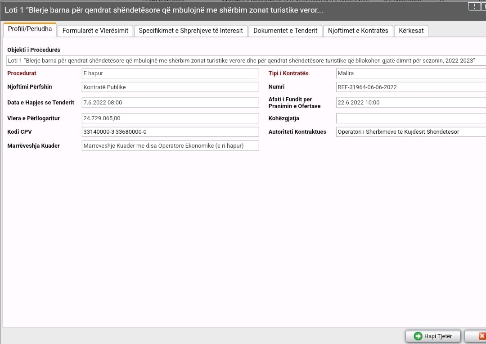Switch to the Profili/Periudha tab
Viewport: 486px width, 344px height.
click(30, 29)
